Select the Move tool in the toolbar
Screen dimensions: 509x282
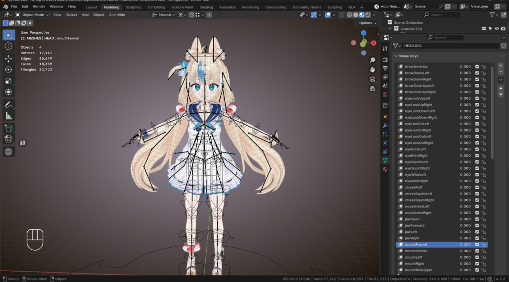pyautogui.click(x=8, y=59)
